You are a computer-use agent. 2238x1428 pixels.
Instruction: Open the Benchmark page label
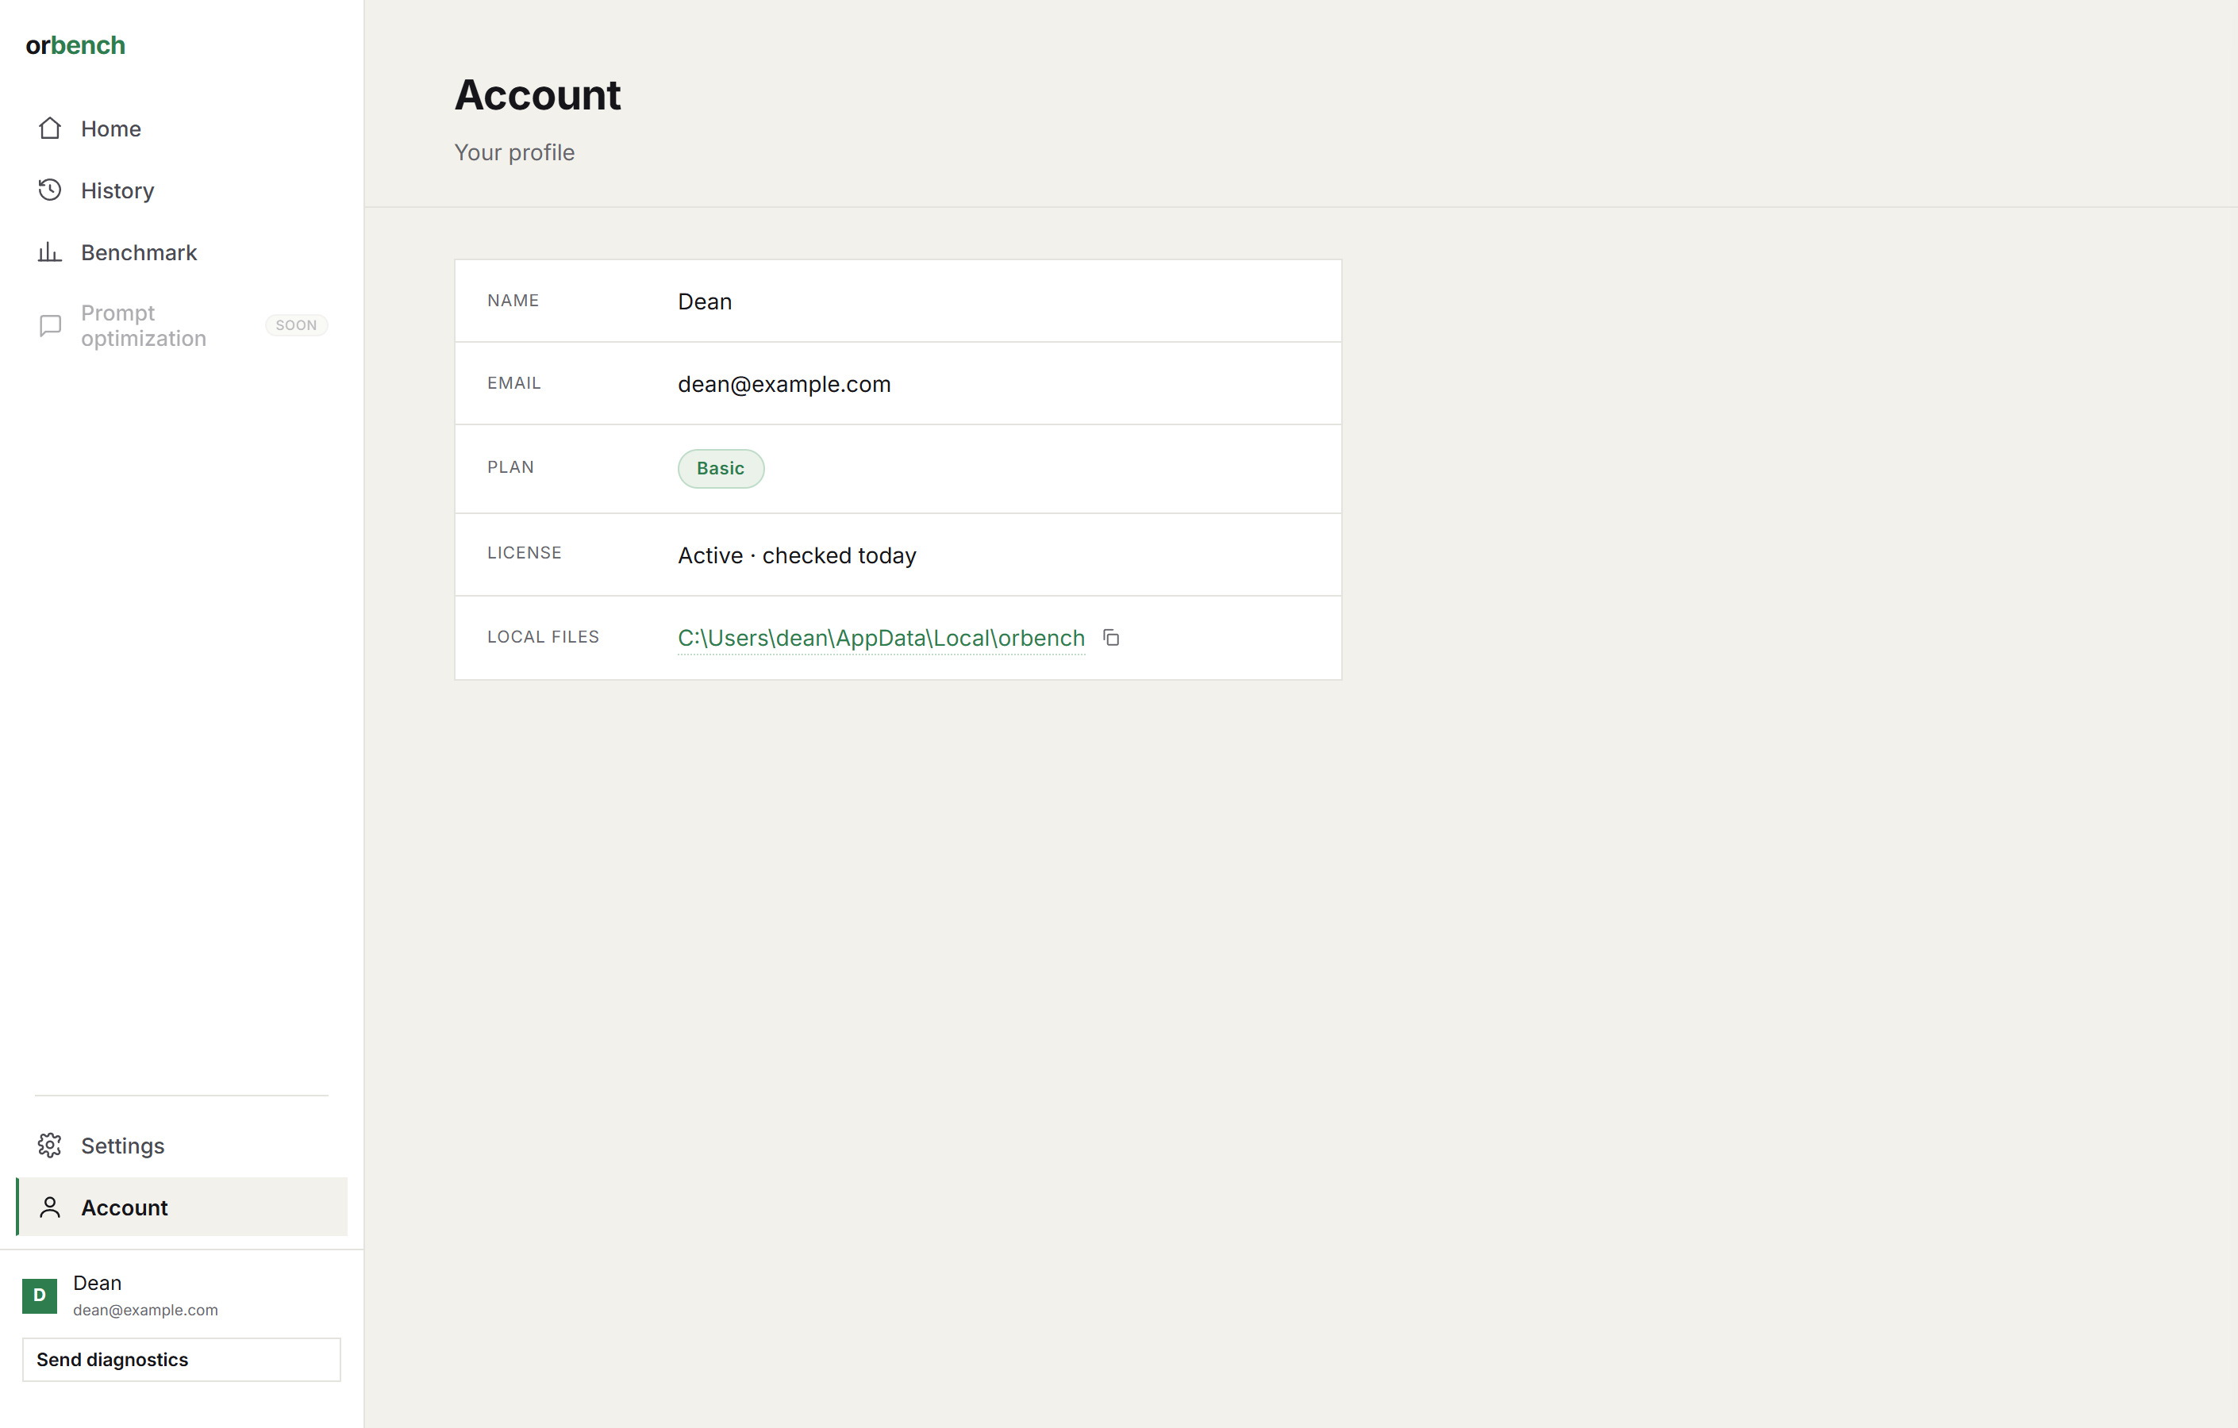pyautogui.click(x=138, y=253)
